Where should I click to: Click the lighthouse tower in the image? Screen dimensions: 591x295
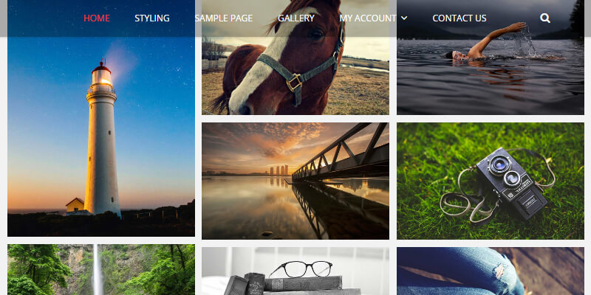click(102, 139)
